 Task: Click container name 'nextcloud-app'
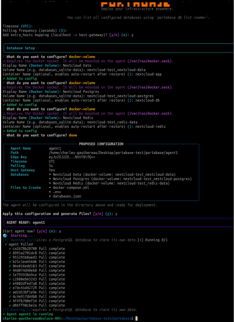coord(149,74)
